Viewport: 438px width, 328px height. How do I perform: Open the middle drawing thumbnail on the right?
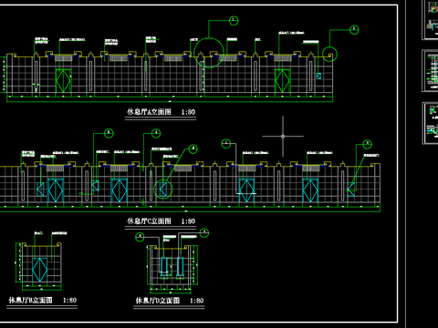431,71
